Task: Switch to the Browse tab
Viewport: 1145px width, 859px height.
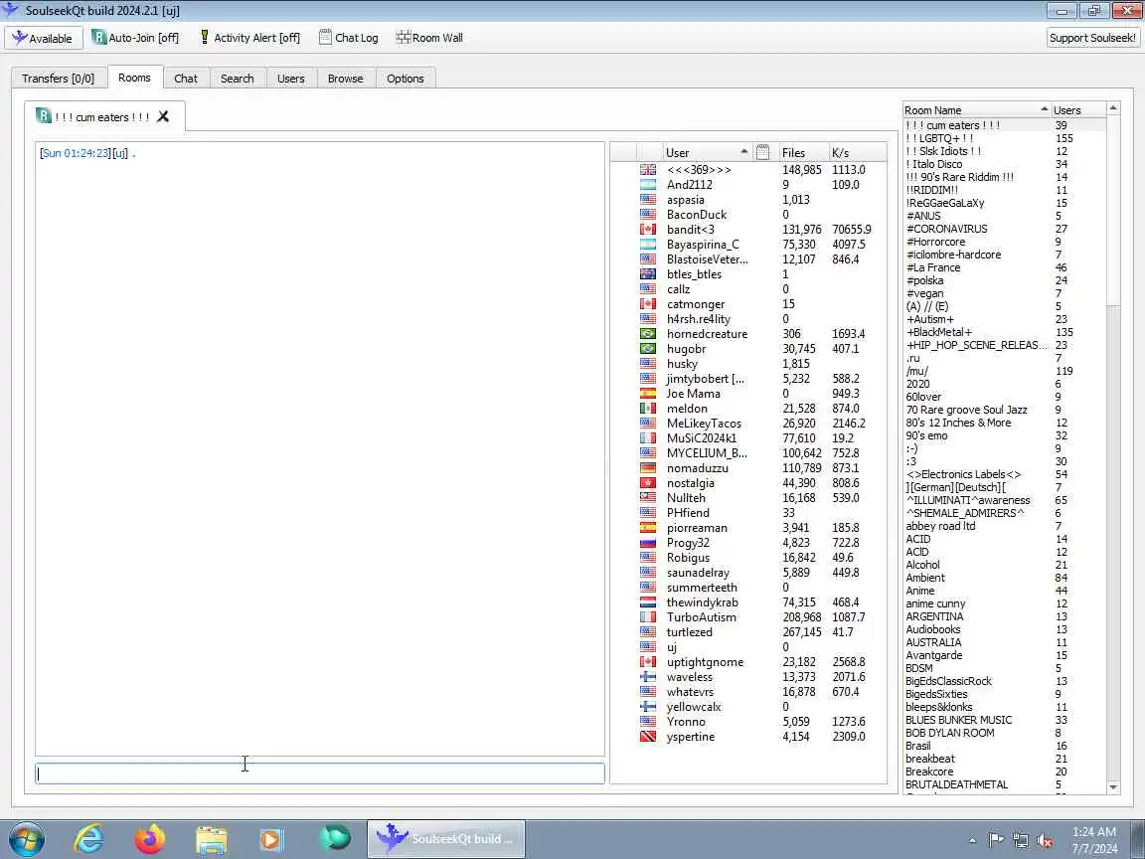Action: coord(346,79)
